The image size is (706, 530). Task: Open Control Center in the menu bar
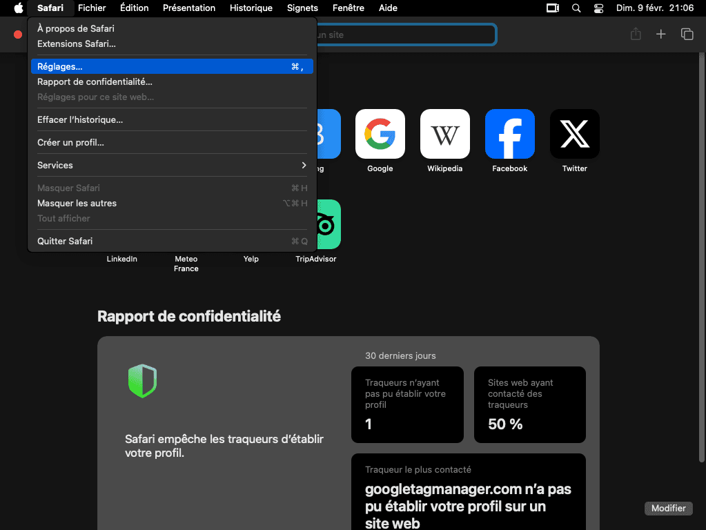point(598,8)
